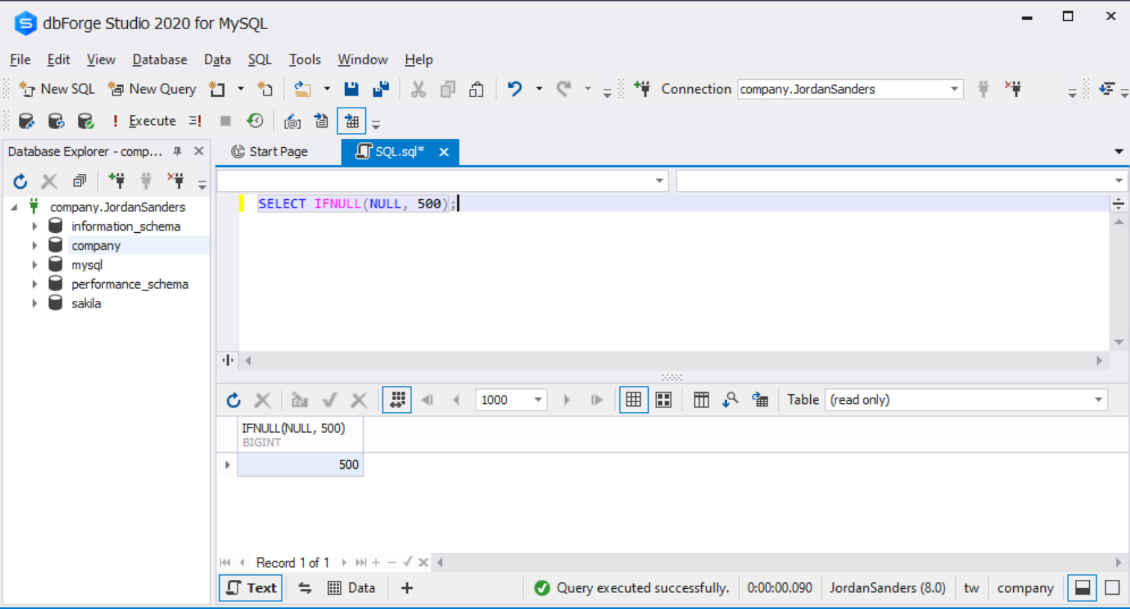The image size is (1130, 609).
Task: Expand the open file dropdown arrow
Action: pyautogui.click(x=327, y=89)
